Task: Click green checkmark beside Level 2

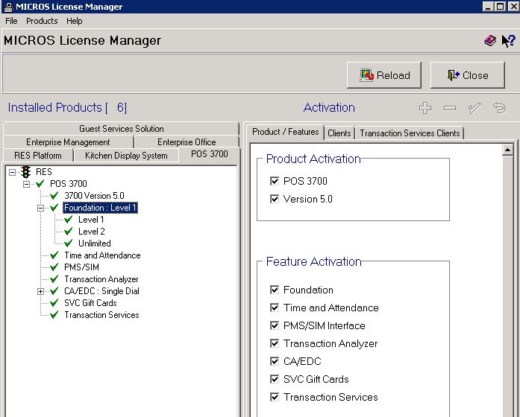Action: [x=69, y=232]
